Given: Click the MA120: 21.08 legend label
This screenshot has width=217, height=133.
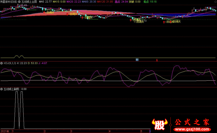Looking at the screenshot, I should click(105, 2).
